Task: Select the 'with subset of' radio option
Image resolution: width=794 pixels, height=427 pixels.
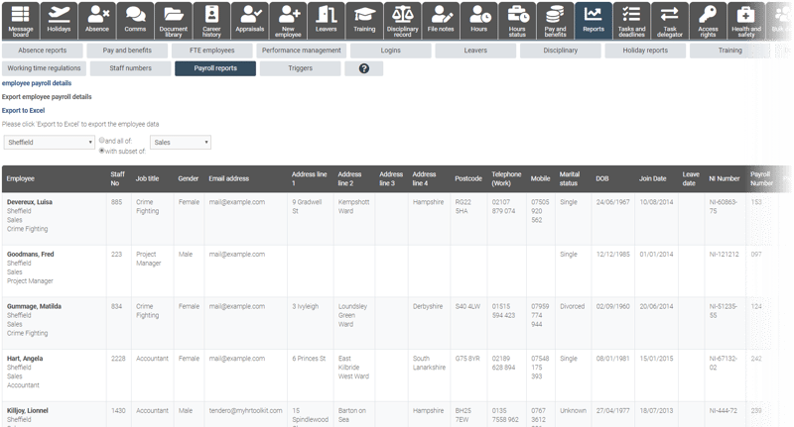Action: tap(102, 151)
